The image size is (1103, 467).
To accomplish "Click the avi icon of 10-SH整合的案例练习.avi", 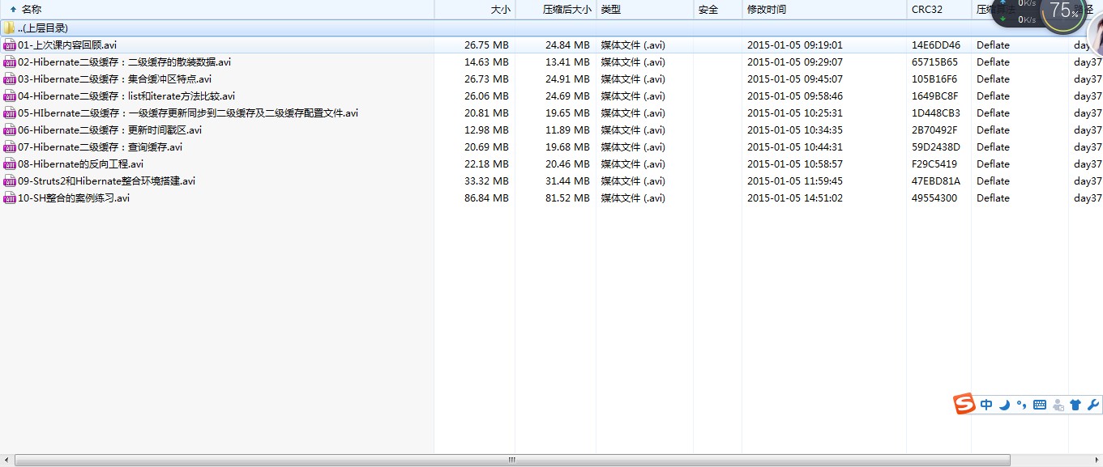I will pyautogui.click(x=10, y=198).
